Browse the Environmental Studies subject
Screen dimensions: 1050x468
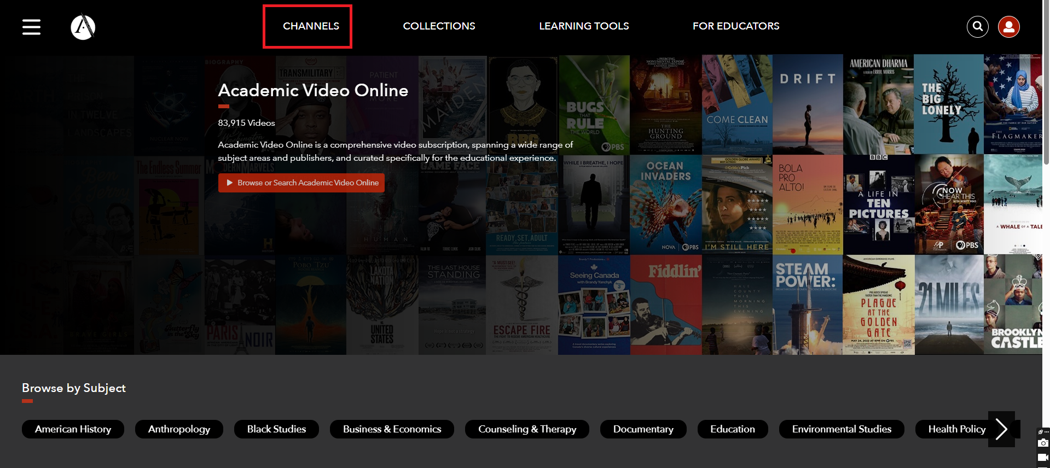click(842, 429)
